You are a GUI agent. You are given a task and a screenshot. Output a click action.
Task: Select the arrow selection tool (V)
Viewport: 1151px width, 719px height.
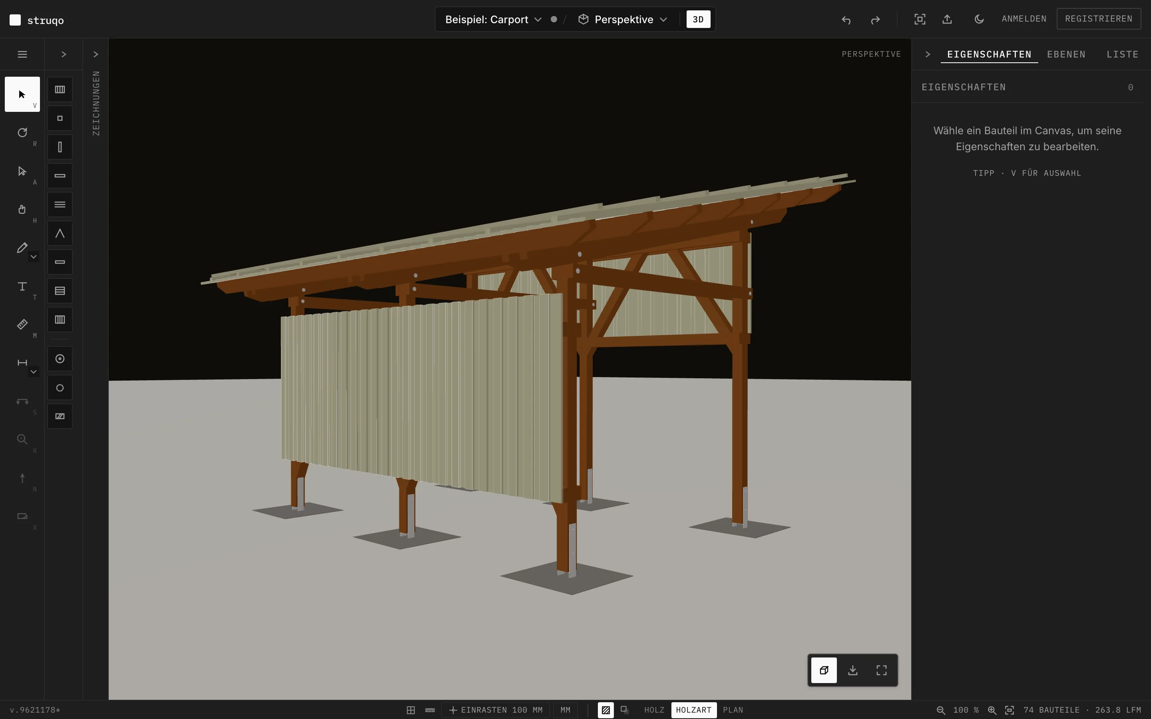[x=22, y=94]
